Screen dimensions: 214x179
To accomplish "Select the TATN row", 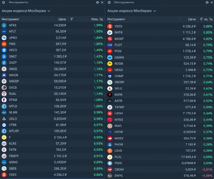I will coord(52,150).
